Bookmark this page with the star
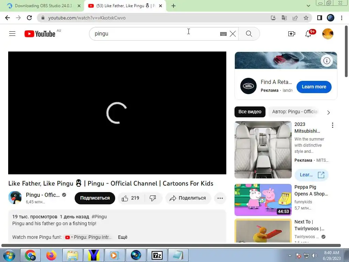349x262 pixels. (306, 18)
